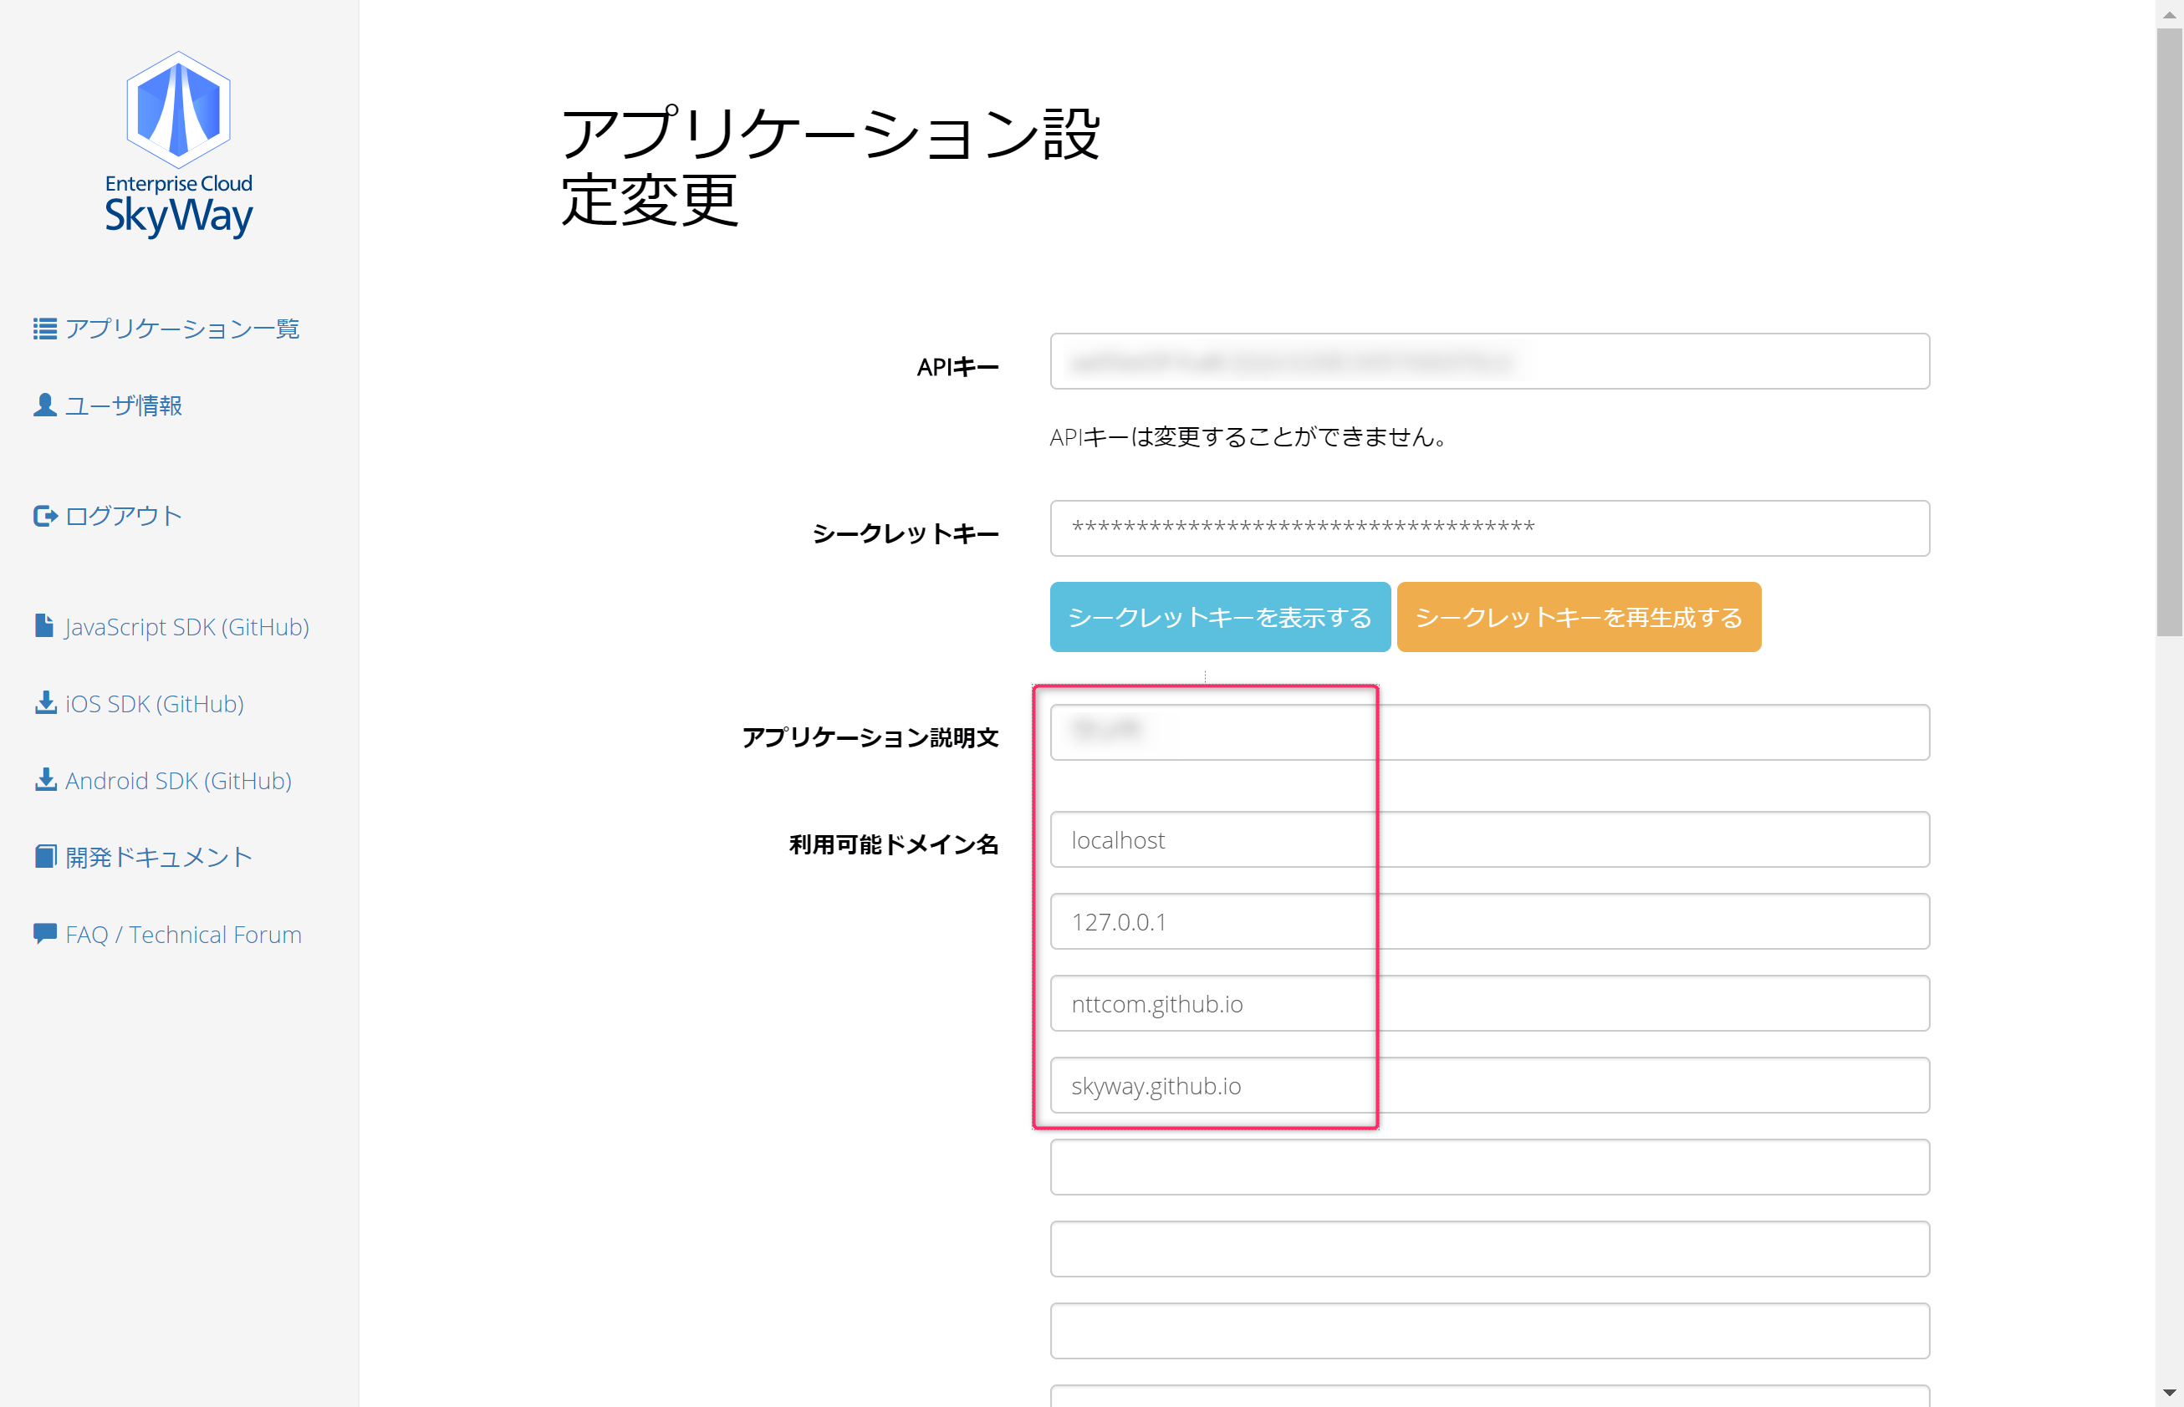
Task: Click the file icon beside JavaScript SDK
Action: tap(43, 626)
